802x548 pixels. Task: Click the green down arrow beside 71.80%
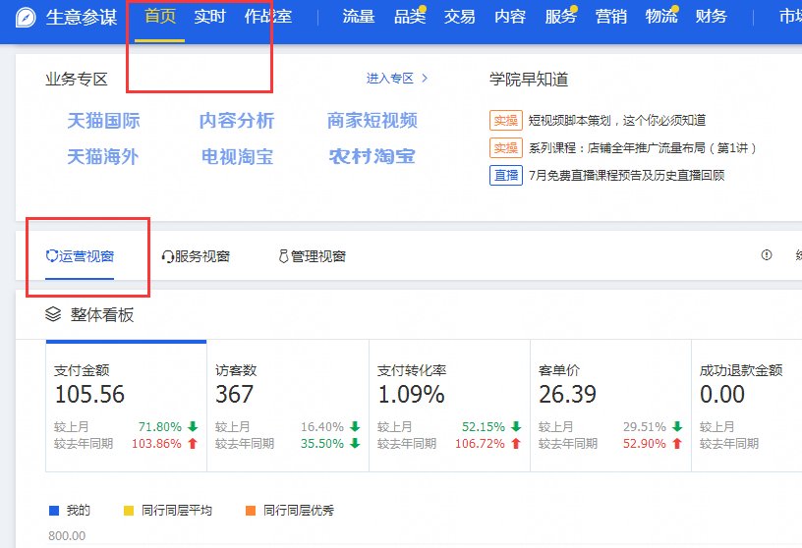193,426
